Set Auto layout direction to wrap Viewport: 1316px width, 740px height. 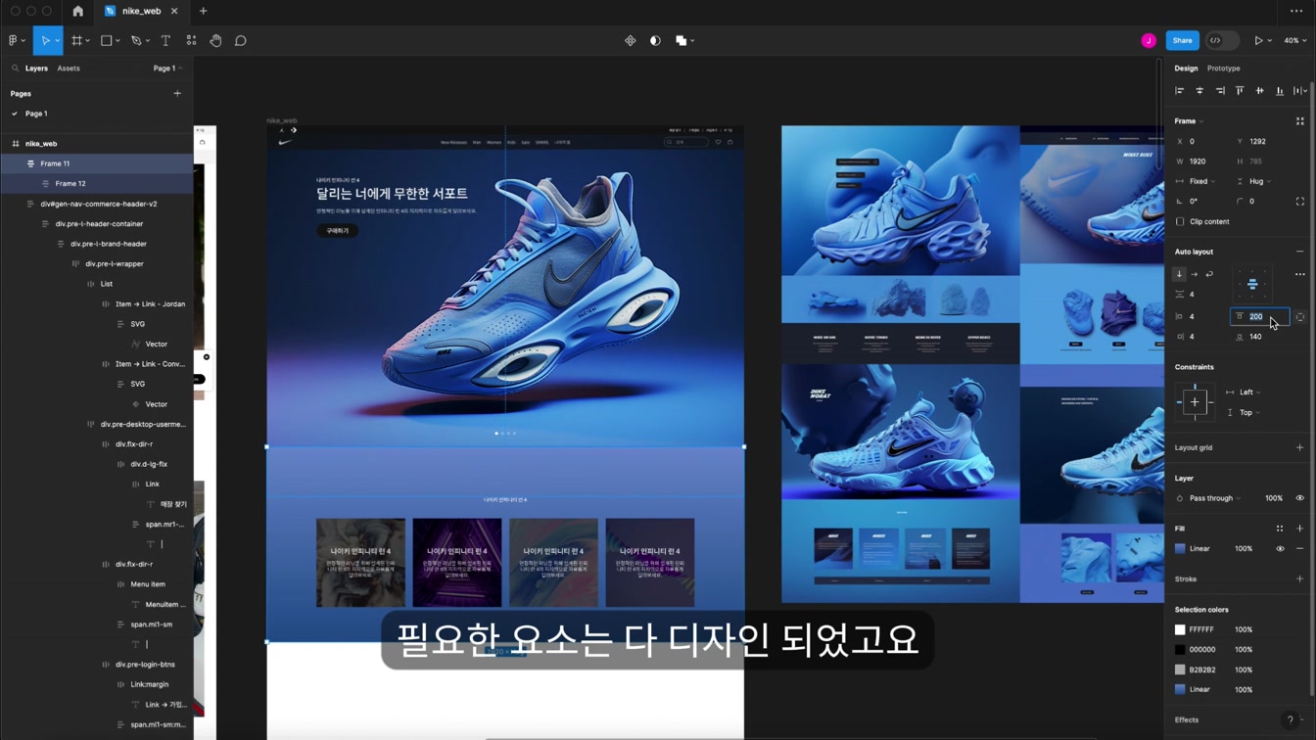click(x=1209, y=274)
